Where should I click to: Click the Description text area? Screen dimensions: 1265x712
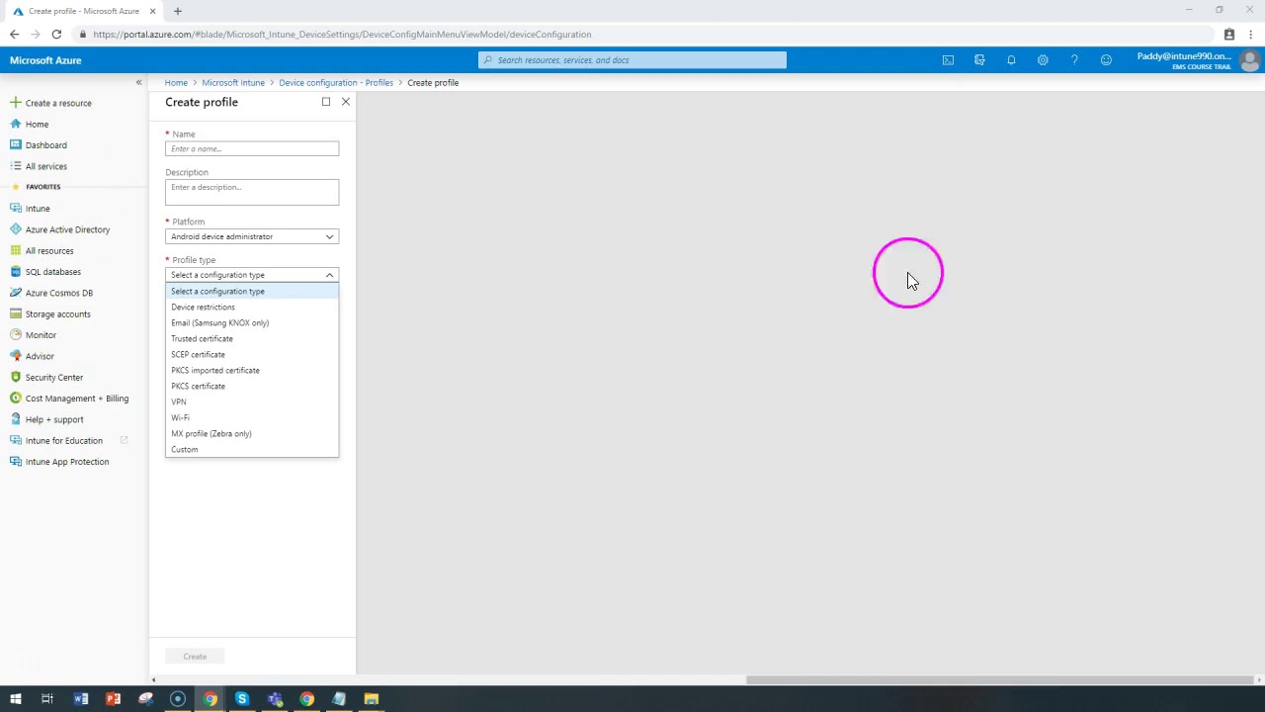point(252,192)
